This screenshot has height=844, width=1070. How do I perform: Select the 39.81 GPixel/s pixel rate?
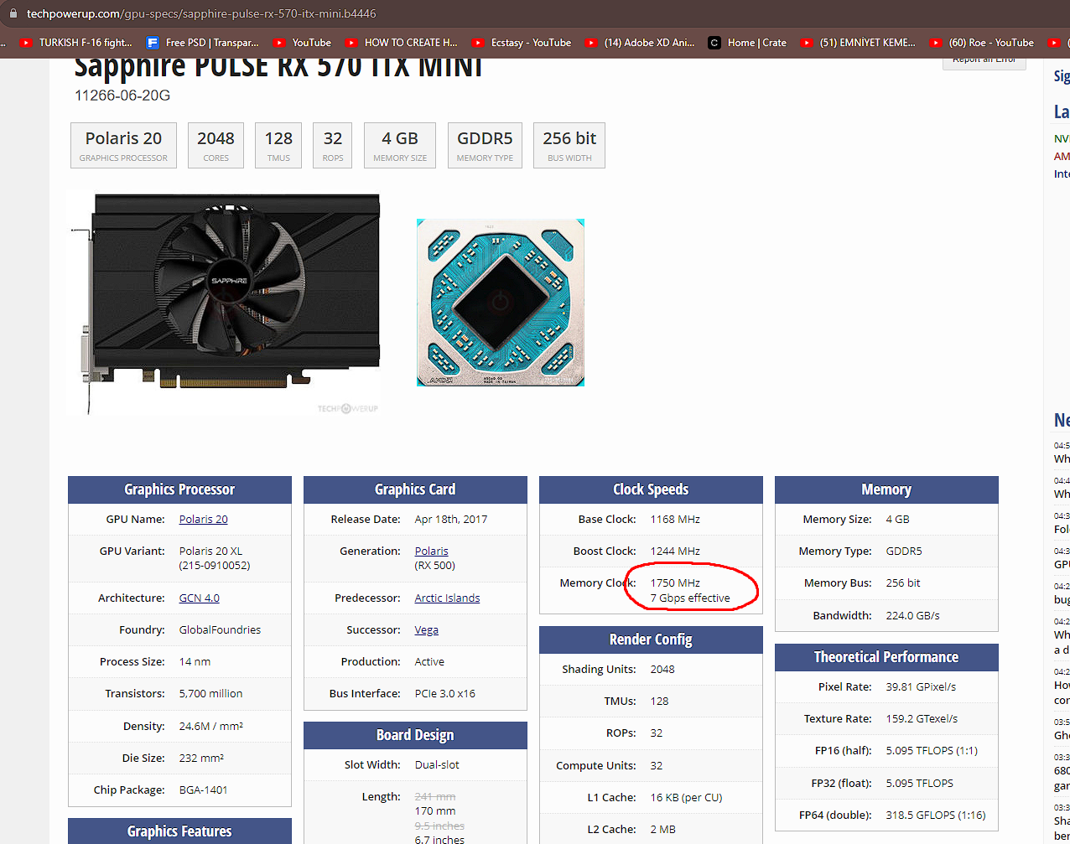point(921,686)
